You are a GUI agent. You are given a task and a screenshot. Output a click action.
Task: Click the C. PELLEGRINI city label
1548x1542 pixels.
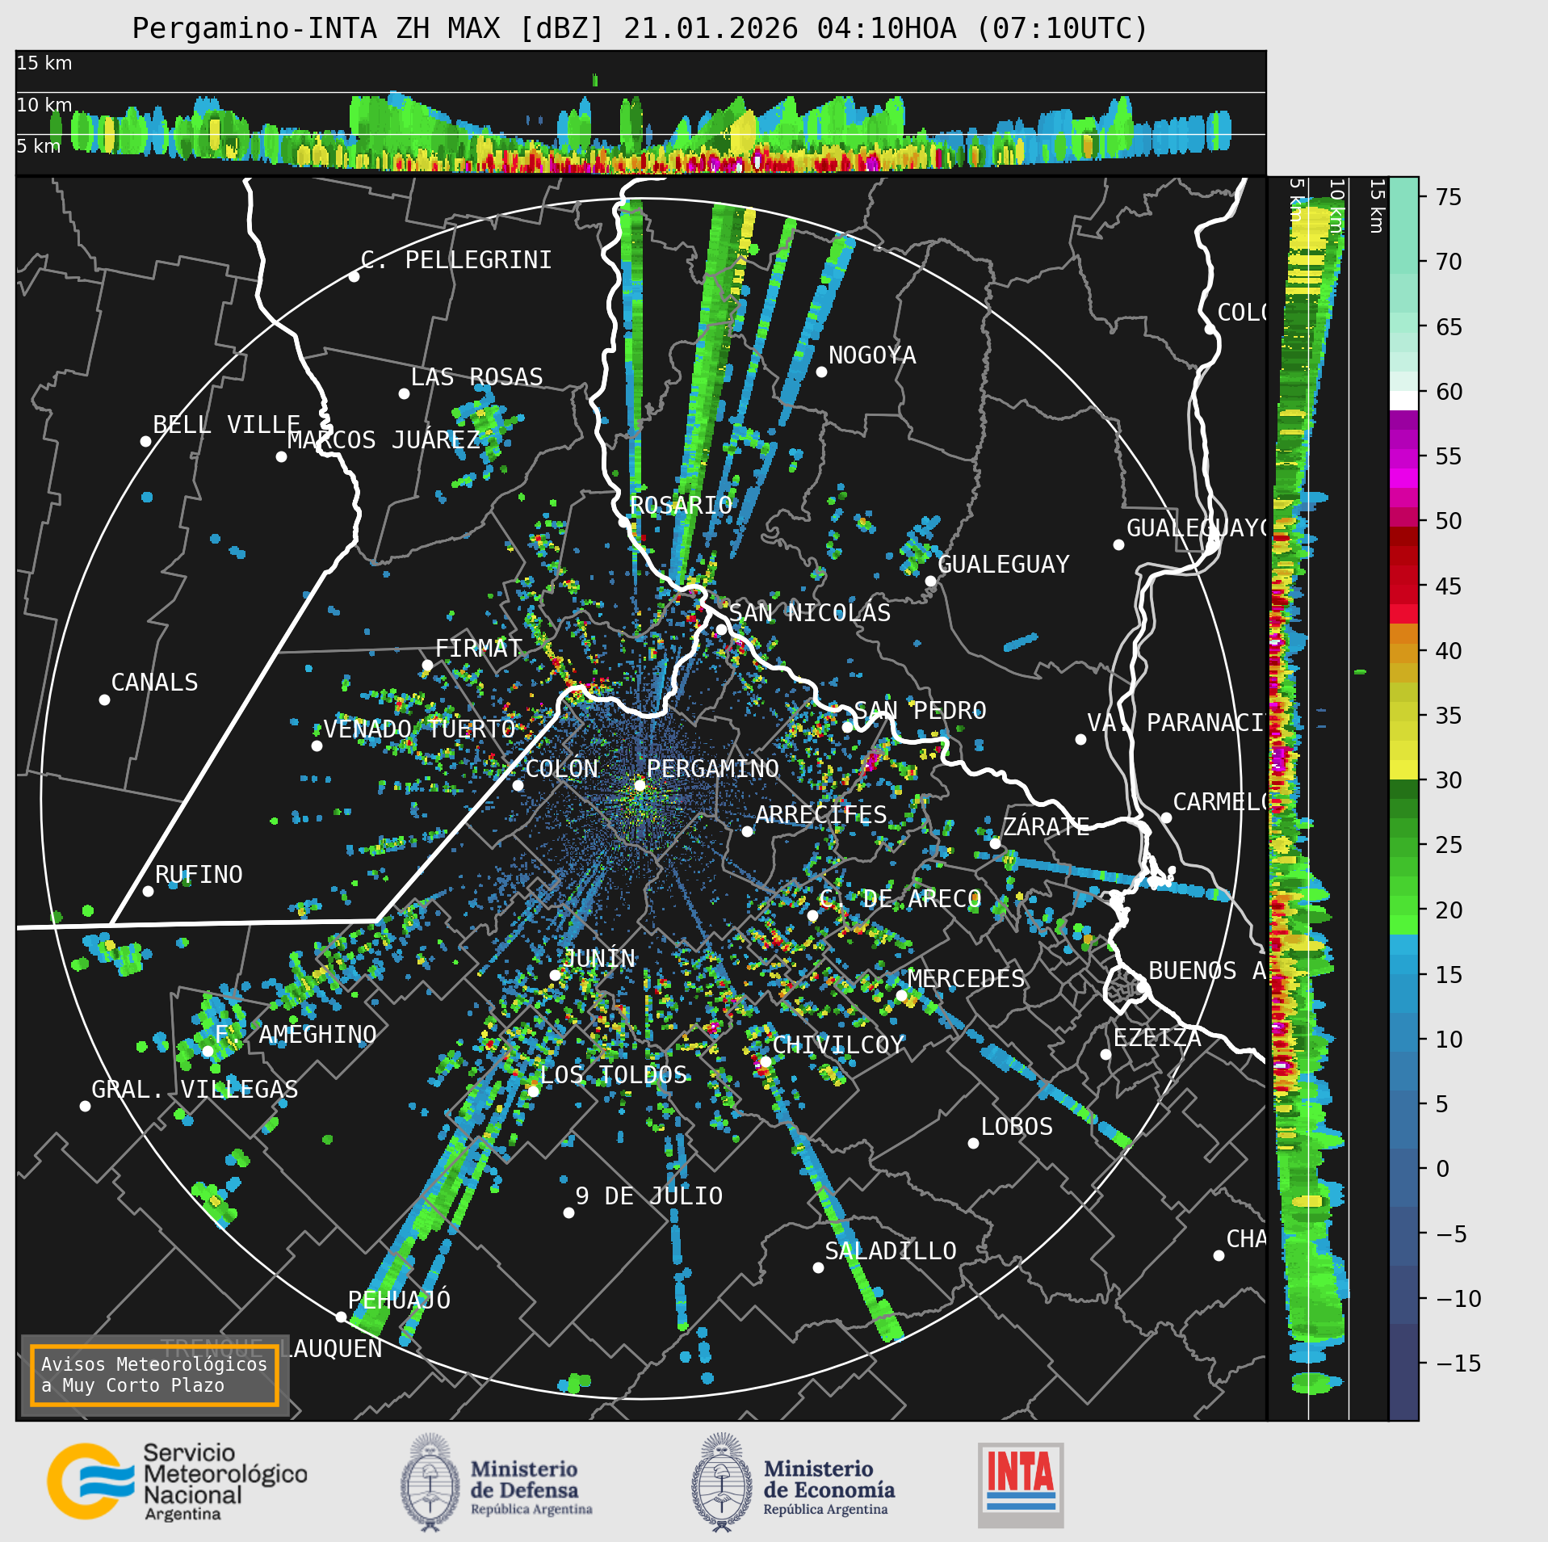[456, 259]
